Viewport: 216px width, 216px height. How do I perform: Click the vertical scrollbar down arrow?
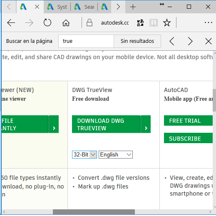pyautogui.click(x=215, y=207)
